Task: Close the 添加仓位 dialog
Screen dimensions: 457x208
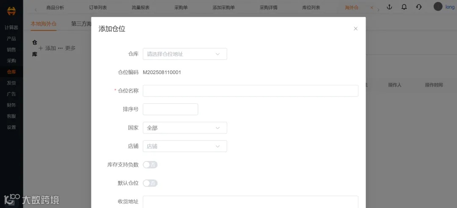Action: 355,28
